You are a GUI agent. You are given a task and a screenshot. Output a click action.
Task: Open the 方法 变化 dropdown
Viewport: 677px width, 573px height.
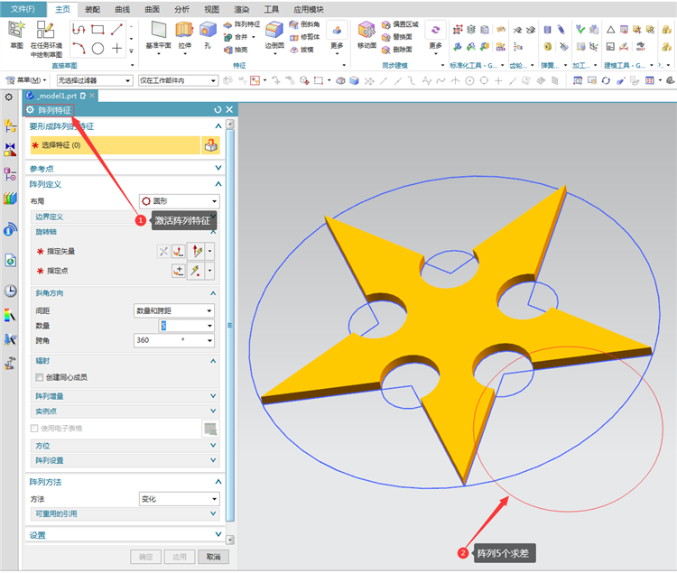click(180, 499)
